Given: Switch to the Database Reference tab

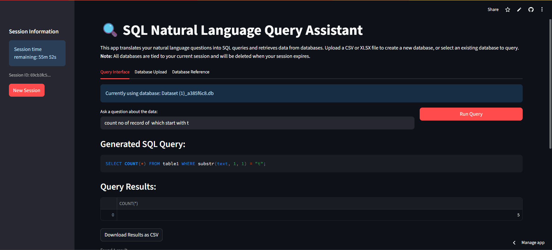Looking at the screenshot, I should (191, 72).
